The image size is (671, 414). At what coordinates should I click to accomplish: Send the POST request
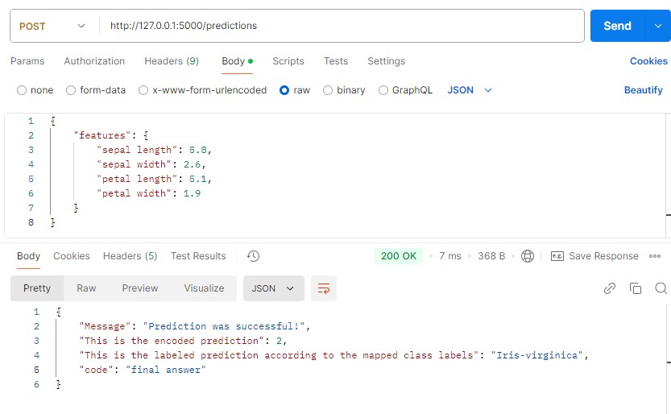click(x=617, y=26)
